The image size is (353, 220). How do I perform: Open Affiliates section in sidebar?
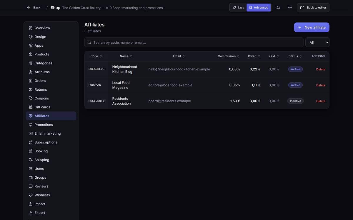[x=51, y=116]
